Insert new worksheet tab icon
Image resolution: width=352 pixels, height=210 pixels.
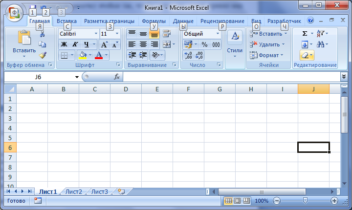(x=121, y=191)
